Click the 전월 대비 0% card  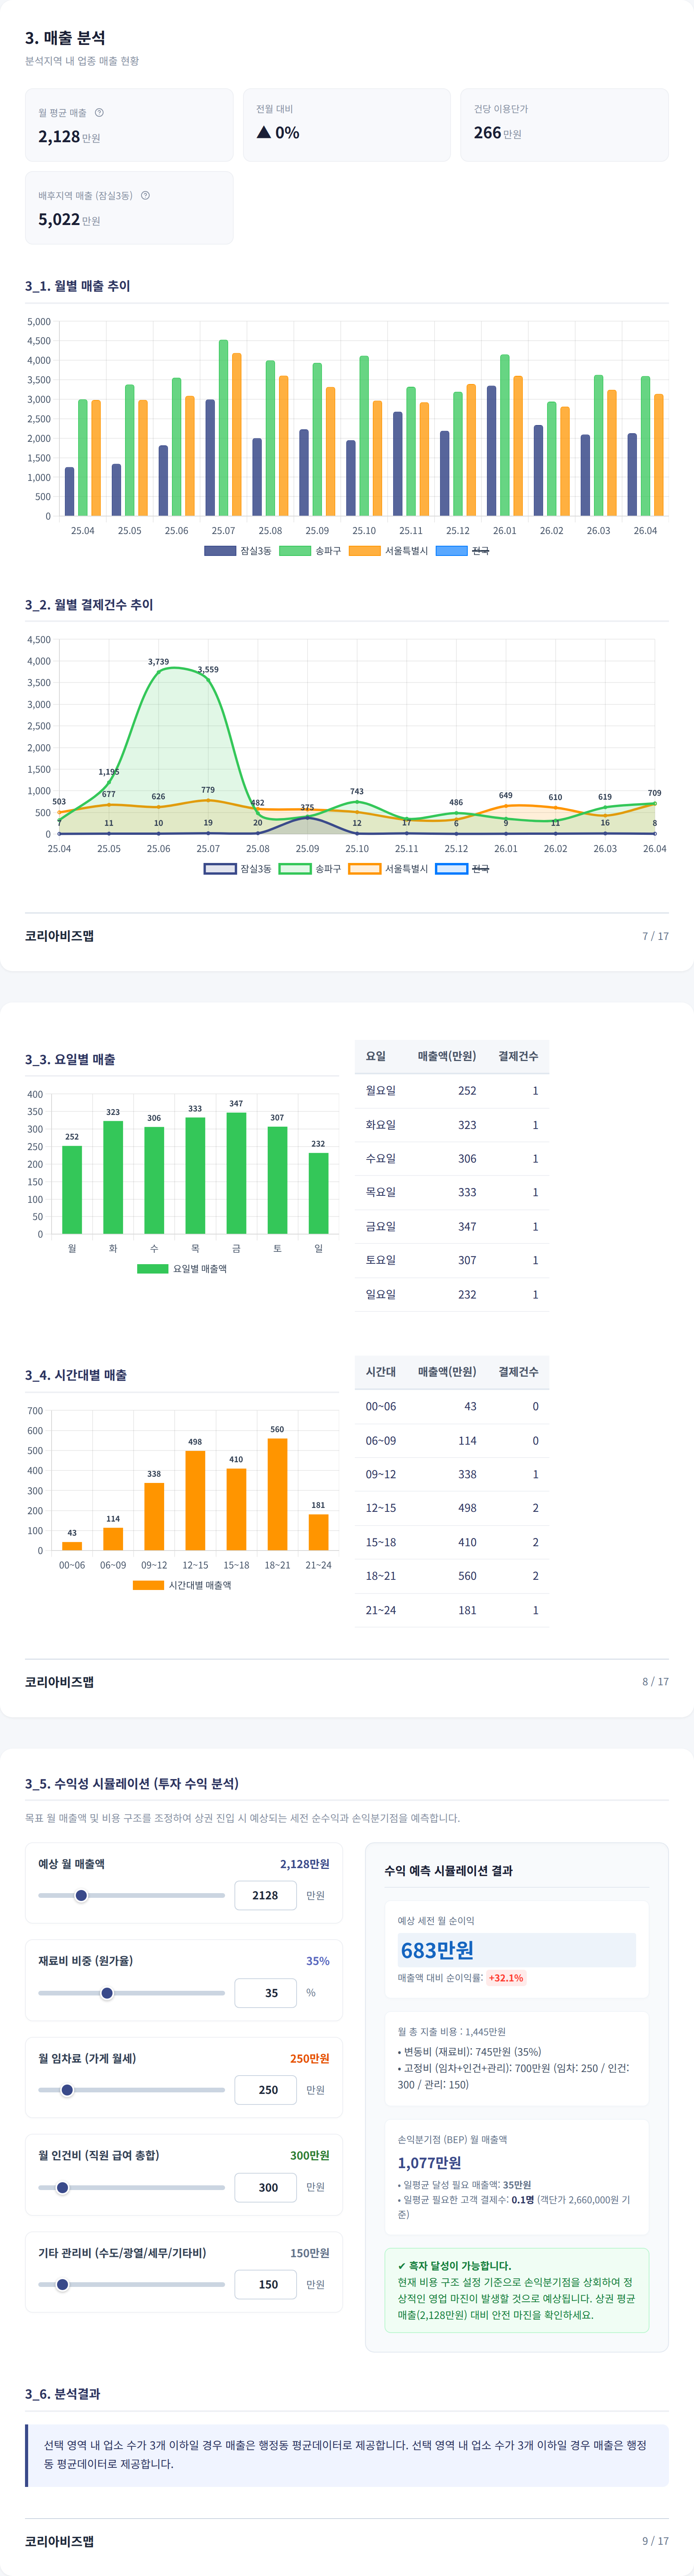point(347,125)
